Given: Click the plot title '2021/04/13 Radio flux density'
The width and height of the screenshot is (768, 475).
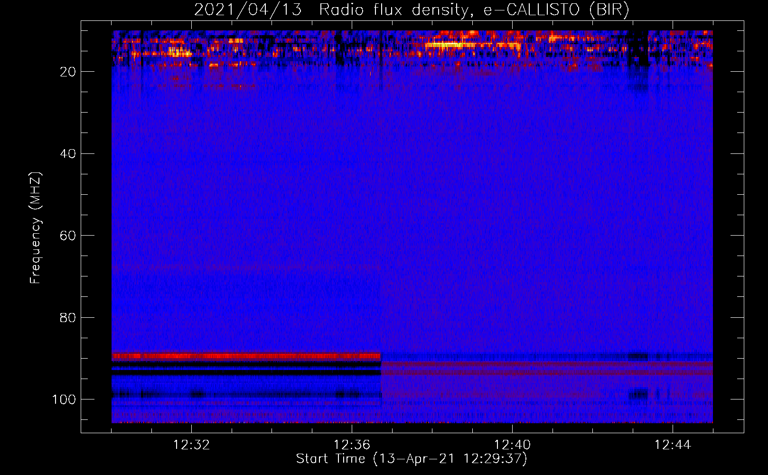Looking at the screenshot, I should click(412, 9).
